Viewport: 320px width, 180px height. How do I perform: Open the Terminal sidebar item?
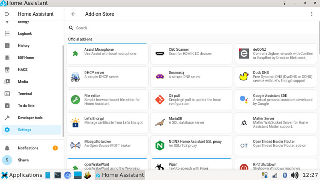point(25,94)
